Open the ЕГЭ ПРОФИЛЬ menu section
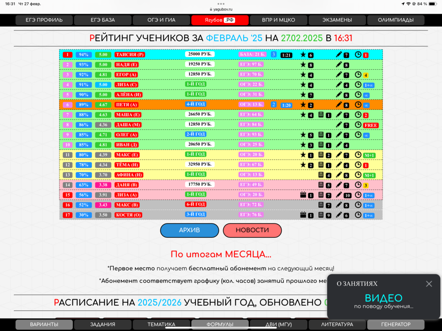The image size is (442, 331). (44, 20)
